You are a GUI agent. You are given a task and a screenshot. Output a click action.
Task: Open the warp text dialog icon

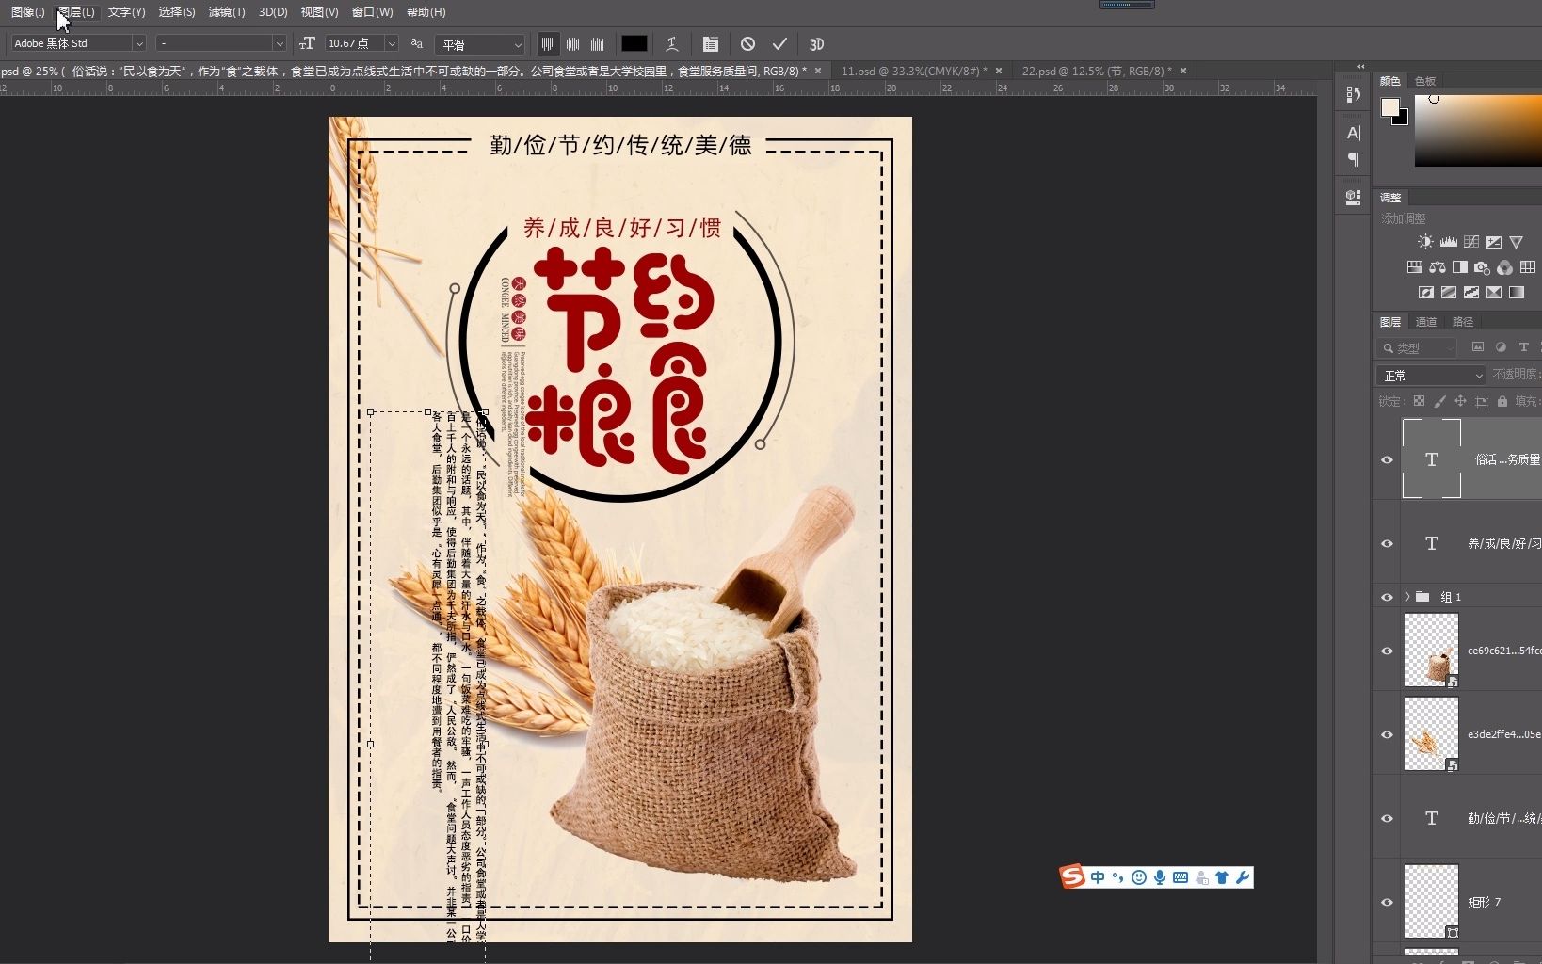coord(672,44)
